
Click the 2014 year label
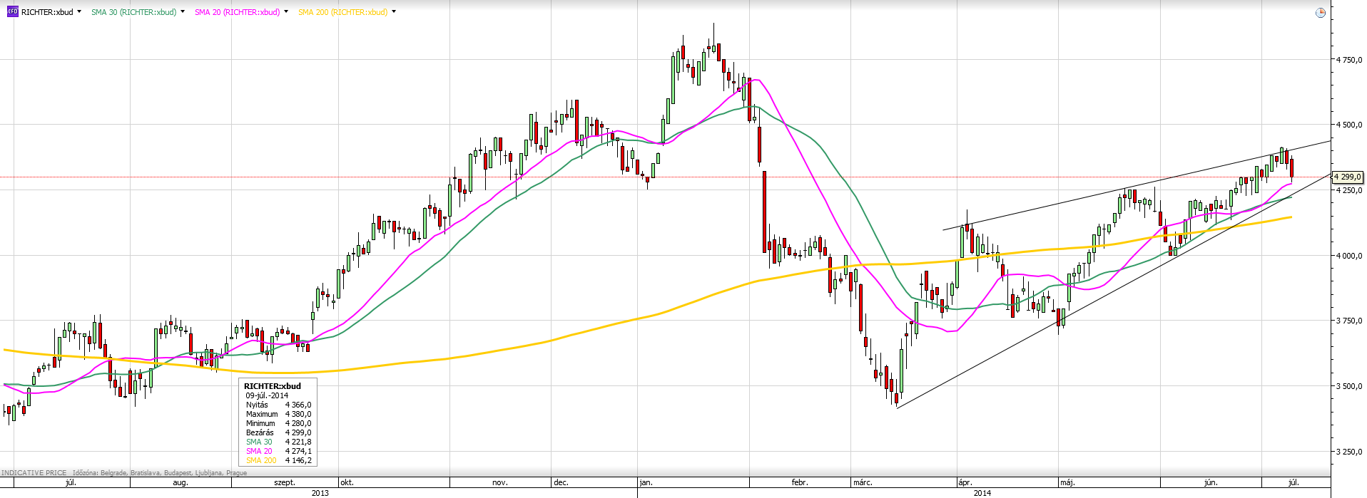(x=982, y=492)
